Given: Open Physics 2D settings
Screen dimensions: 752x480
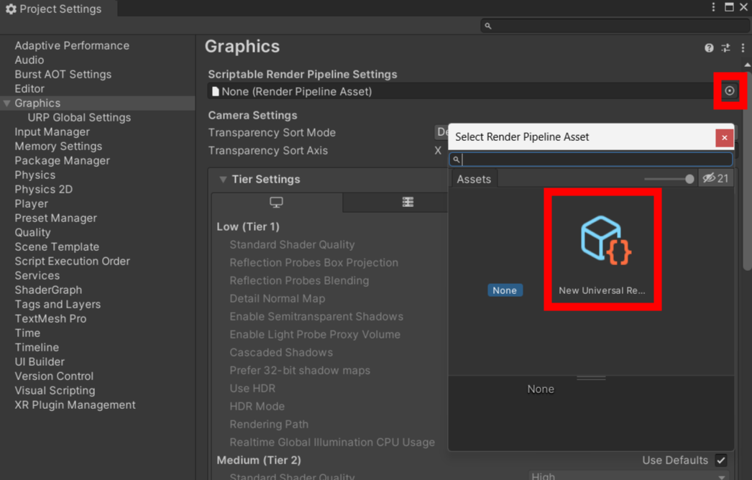Looking at the screenshot, I should (44, 190).
